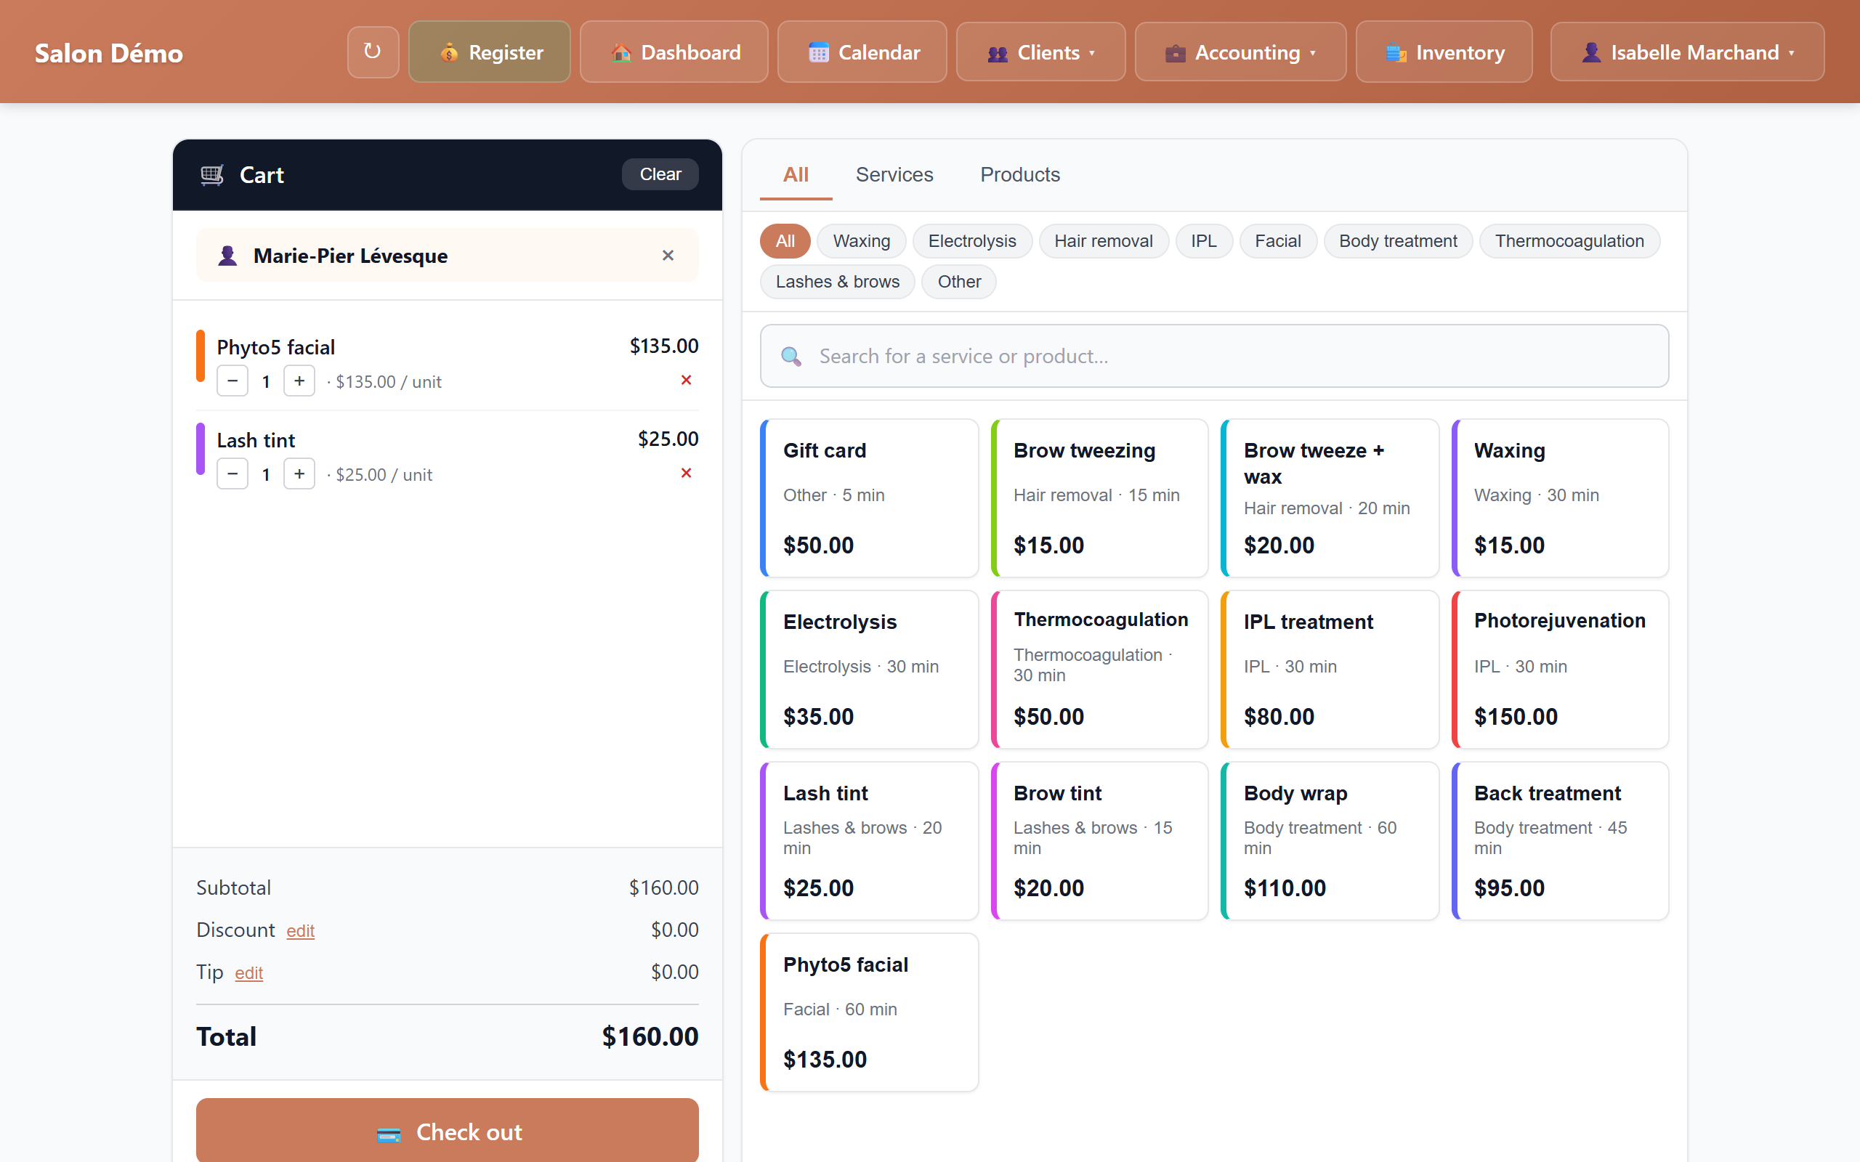Click the magnifier icon in the search box
Viewport: 1860px width, 1162px height.
point(791,357)
